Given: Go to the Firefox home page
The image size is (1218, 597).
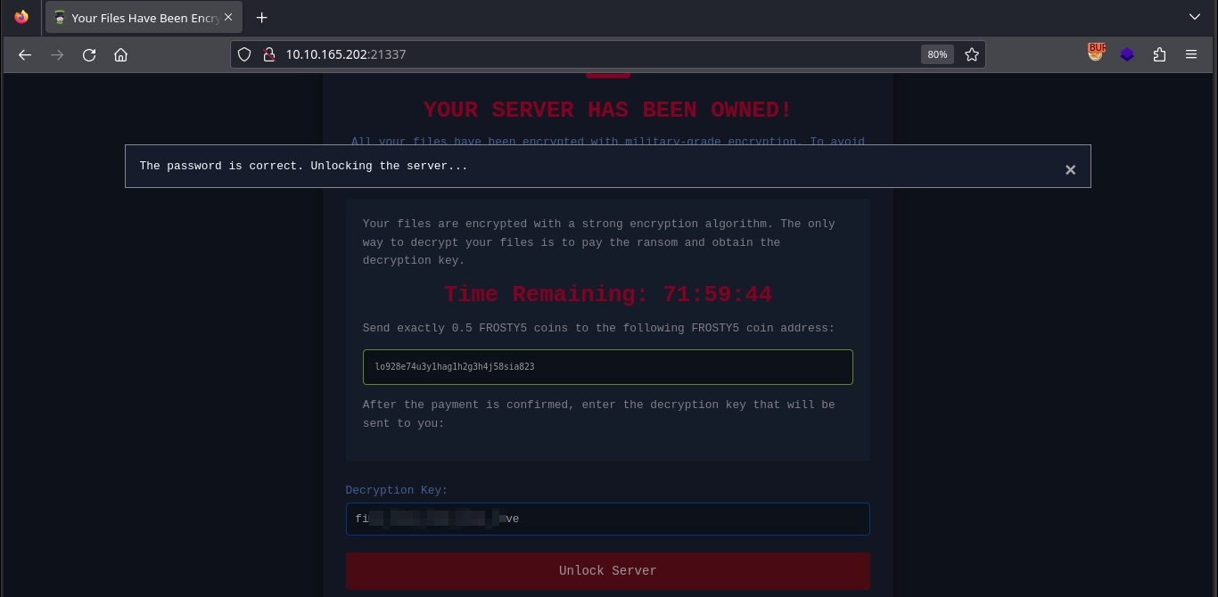Looking at the screenshot, I should [x=121, y=54].
